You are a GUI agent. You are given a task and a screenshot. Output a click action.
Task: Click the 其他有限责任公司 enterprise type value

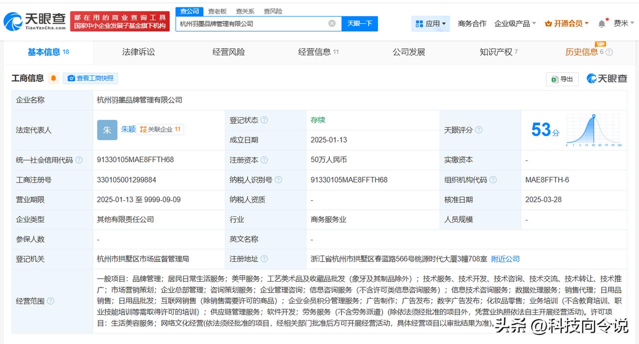tap(125, 219)
